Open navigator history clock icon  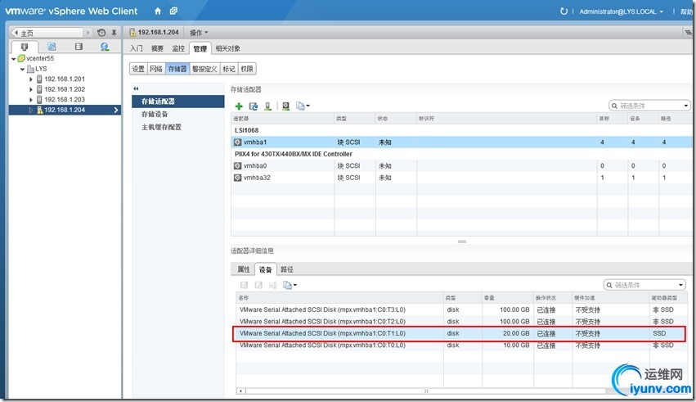tap(101, 33)
